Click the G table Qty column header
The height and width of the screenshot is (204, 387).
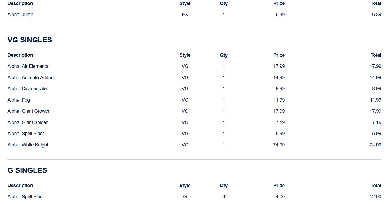tap(224, 186)
